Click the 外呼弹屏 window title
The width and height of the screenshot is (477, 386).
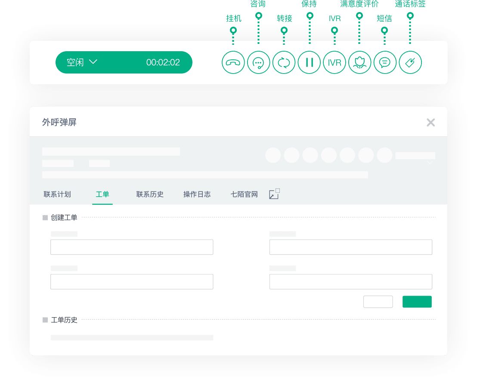pos(59,122)
